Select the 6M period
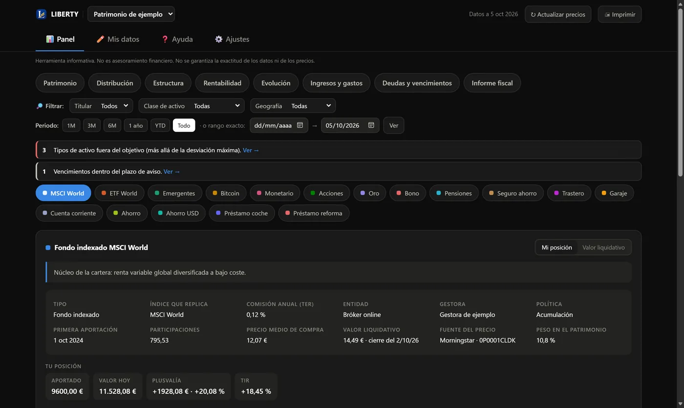 [x=112, y=125]
